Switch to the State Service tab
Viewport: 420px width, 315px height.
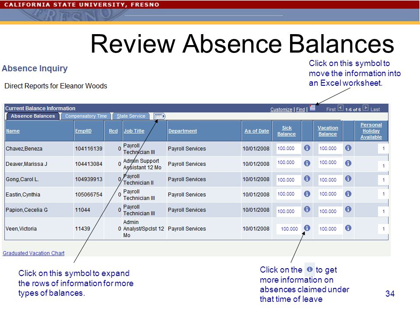click(131, 116)
